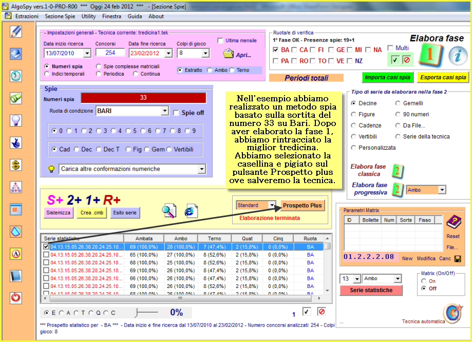Click the blue eraser icon in sidebar
Viewport: 472px width, 342px height.
pos(15,54)
